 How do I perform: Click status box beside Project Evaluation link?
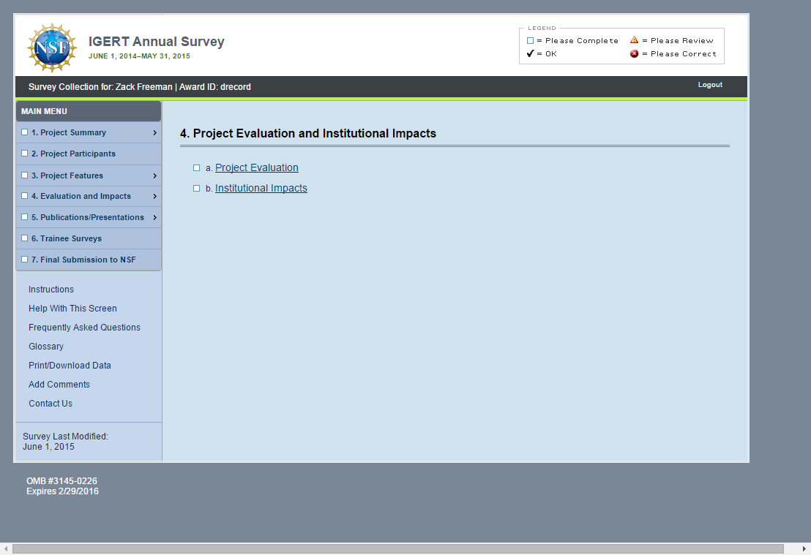(197, 168)
